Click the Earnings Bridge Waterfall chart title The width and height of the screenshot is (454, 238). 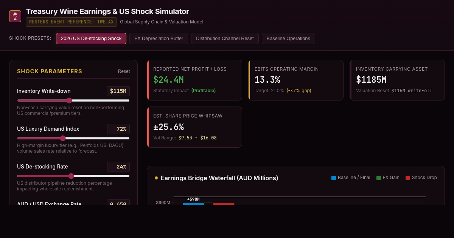click(x=219, y=178)
